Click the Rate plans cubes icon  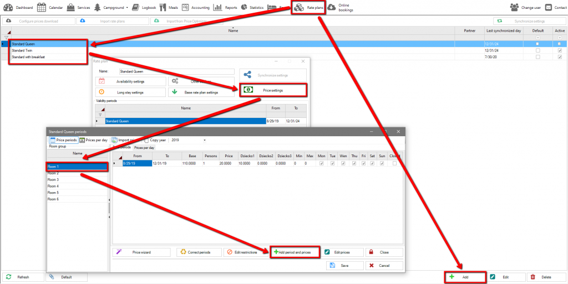pos(299,8)
